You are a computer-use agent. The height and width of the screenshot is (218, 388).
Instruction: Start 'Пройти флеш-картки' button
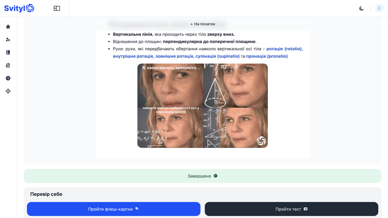tap(114, 209)
